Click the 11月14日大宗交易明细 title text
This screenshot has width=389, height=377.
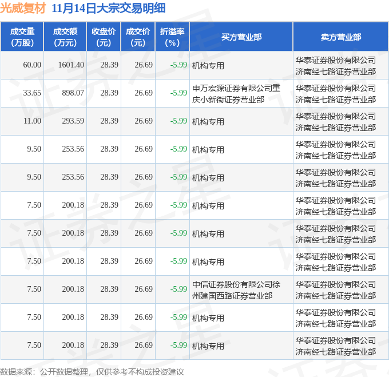click(108, 9)
